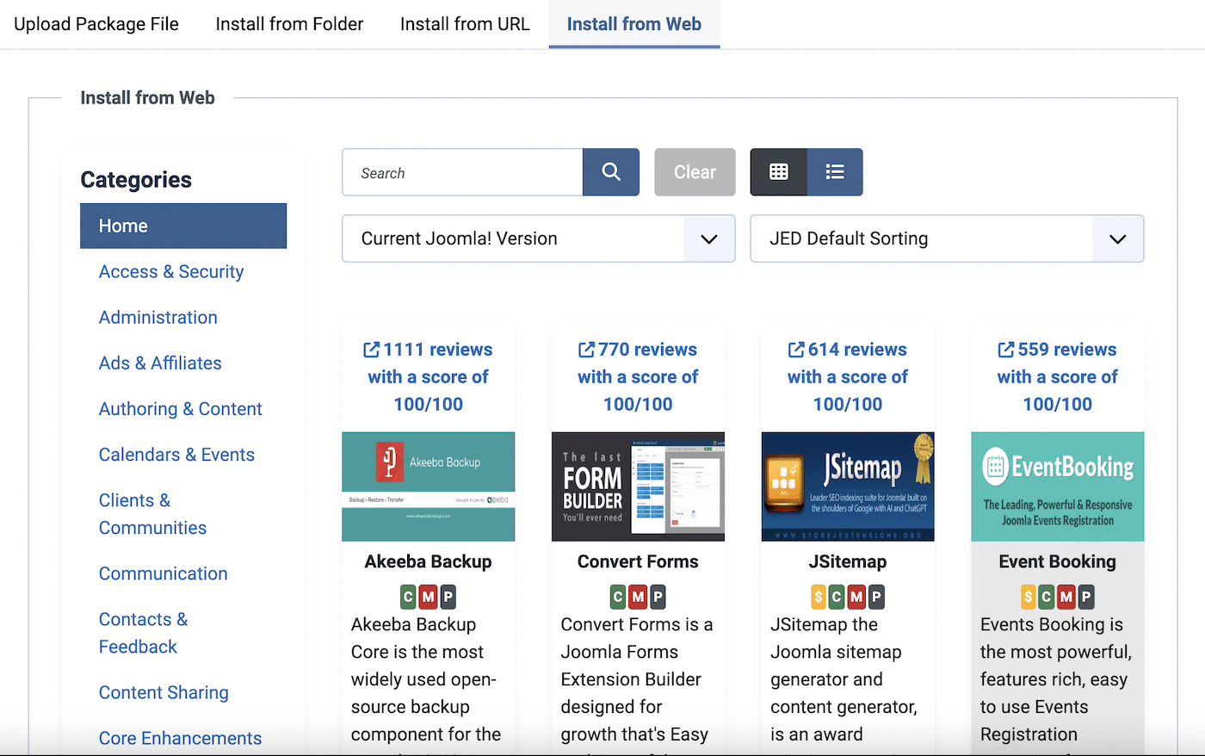Switch to grid view layout

[778, 172]
